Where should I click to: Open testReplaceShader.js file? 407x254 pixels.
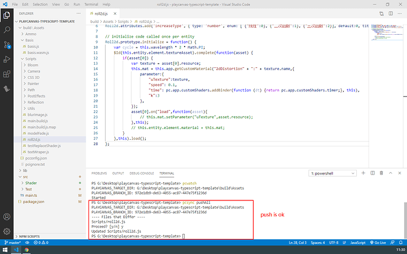click(44, 146)
